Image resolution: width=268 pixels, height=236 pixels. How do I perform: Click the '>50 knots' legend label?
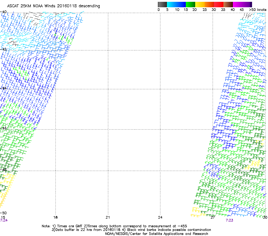tap(257, 10)
